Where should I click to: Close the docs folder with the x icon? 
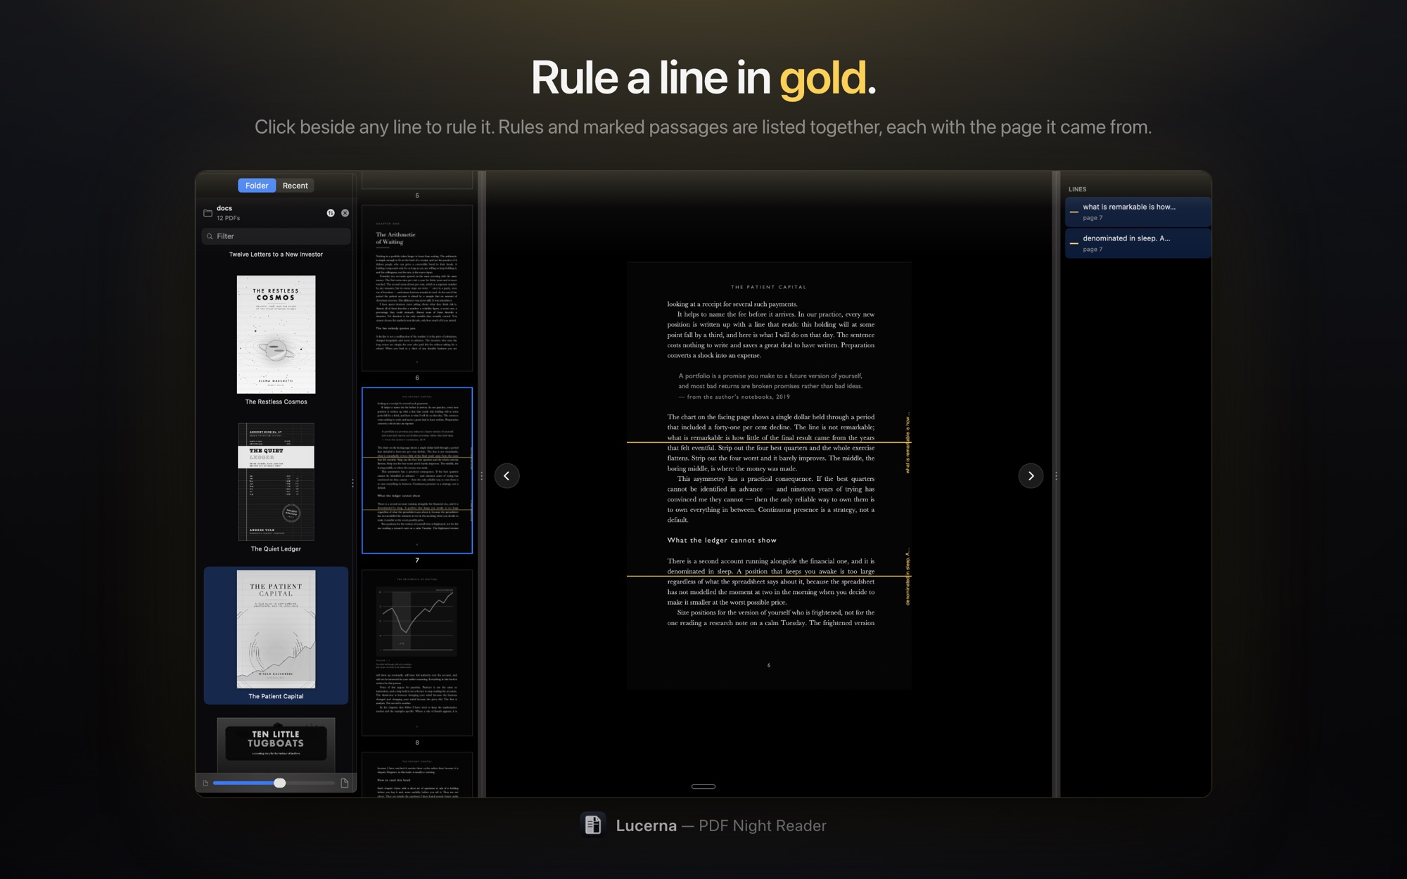pyautogui.click(x=345, y=213)
